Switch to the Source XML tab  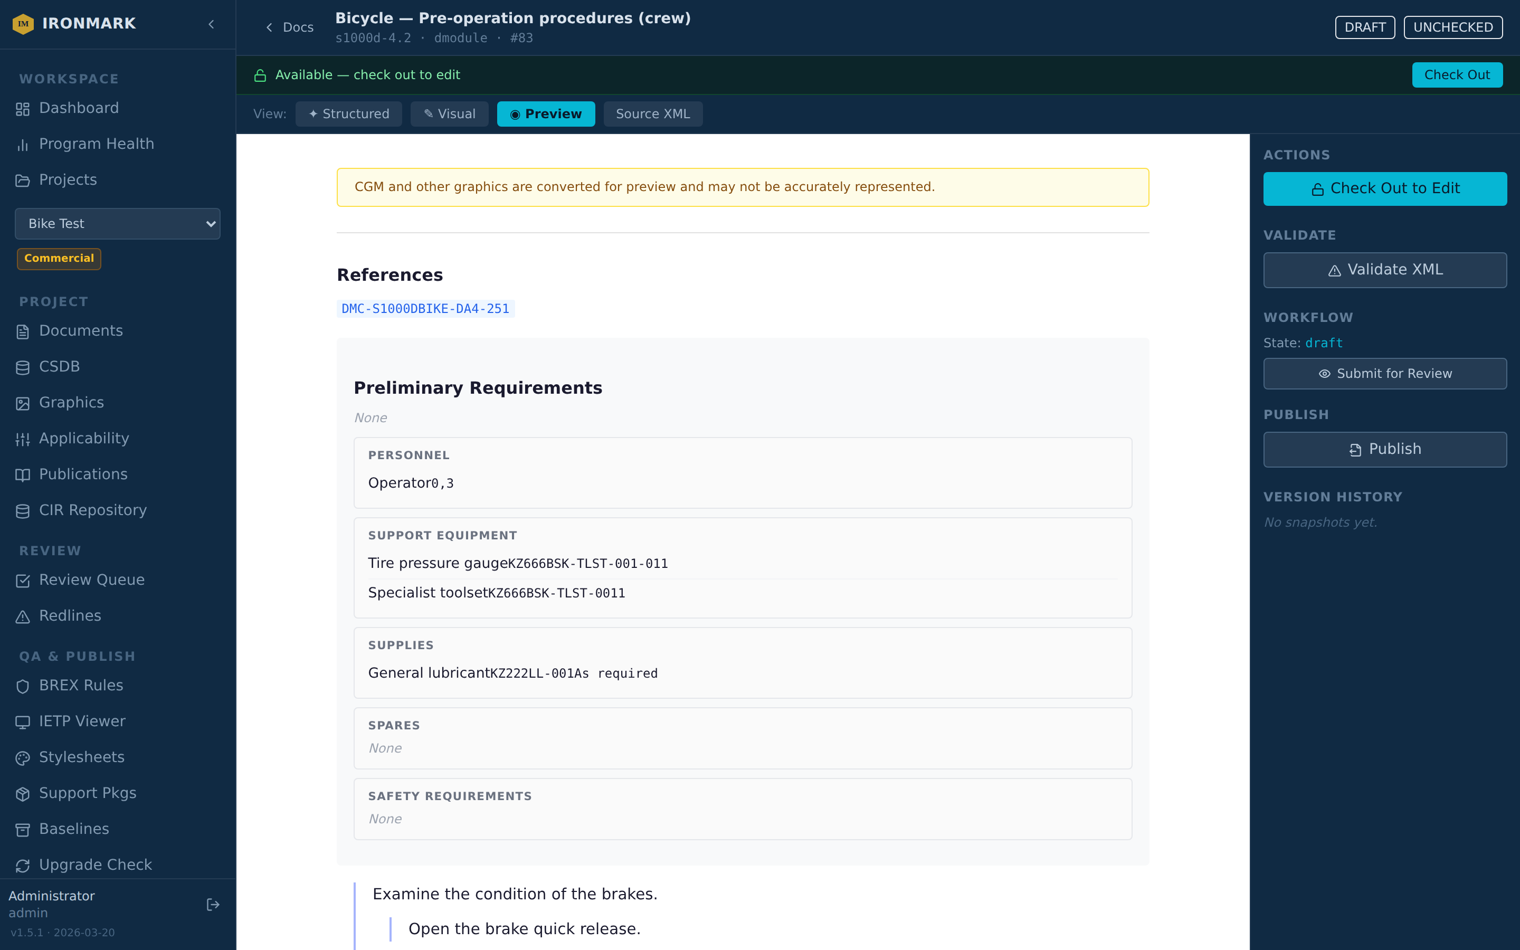click(652, 113)
